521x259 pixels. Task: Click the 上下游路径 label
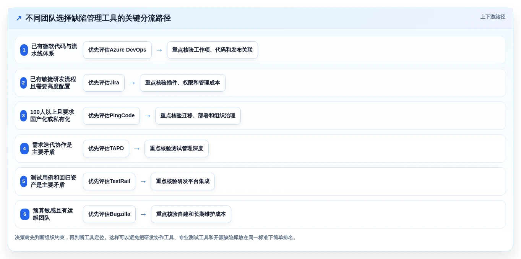tap(493, 17)
